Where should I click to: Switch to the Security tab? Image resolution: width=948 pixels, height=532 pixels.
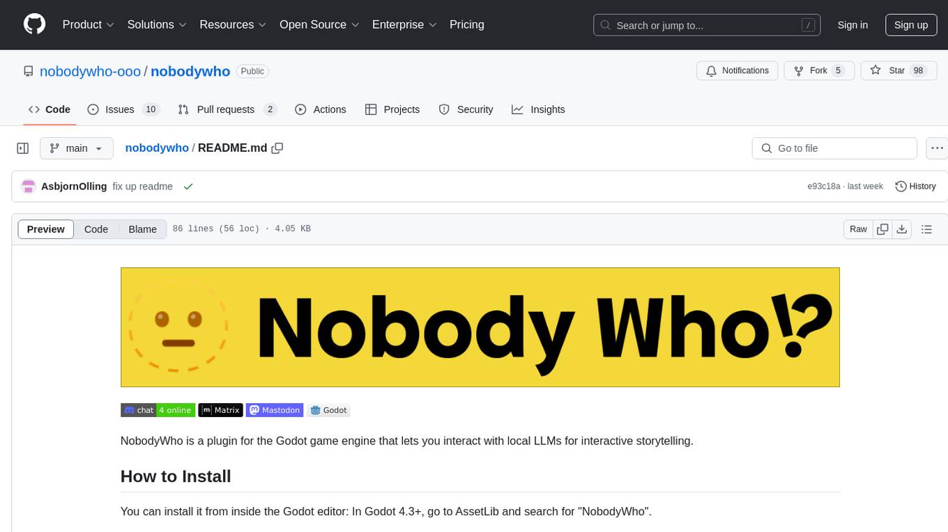(x=466, y=109)
